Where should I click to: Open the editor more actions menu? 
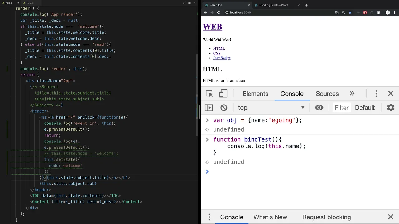[x=195, y=3]
